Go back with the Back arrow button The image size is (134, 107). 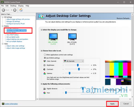point(3,10)
